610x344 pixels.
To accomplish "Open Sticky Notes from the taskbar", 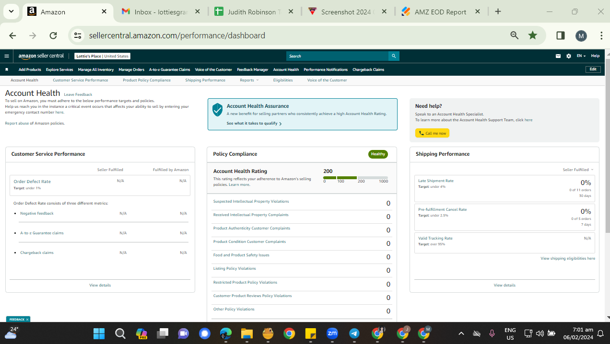I will coord(311,333).
